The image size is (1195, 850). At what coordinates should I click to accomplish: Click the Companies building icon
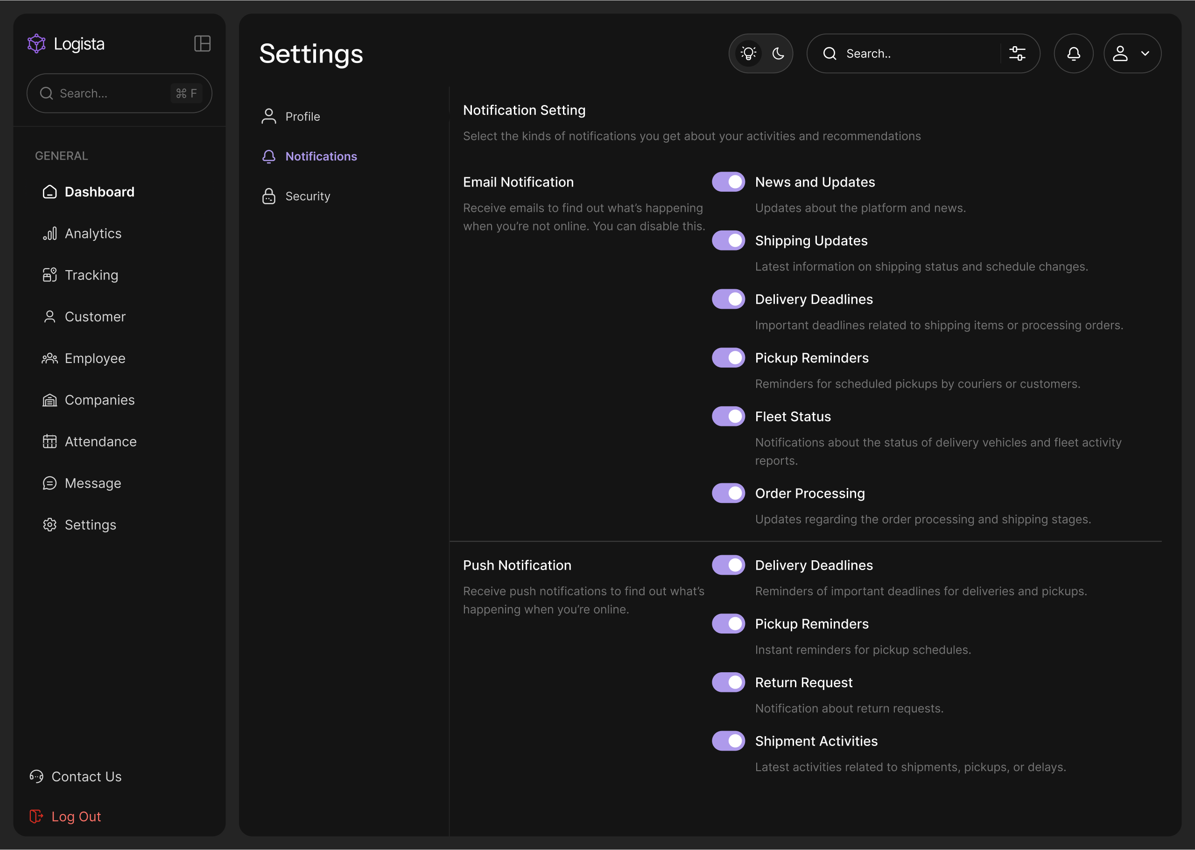pos(50,400)
